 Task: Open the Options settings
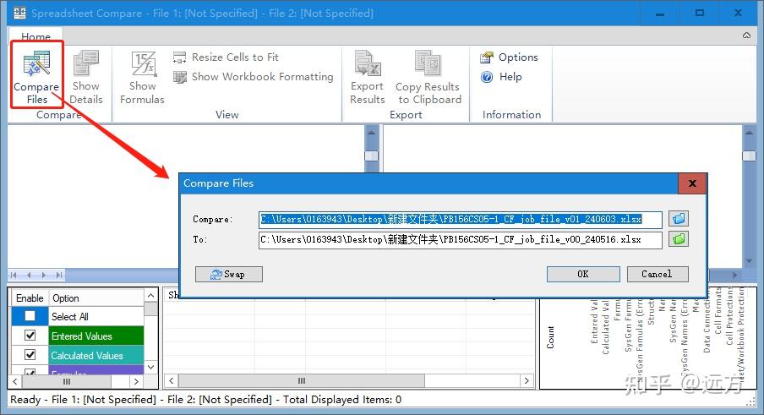pyautogui.click(x=509, y=57)
